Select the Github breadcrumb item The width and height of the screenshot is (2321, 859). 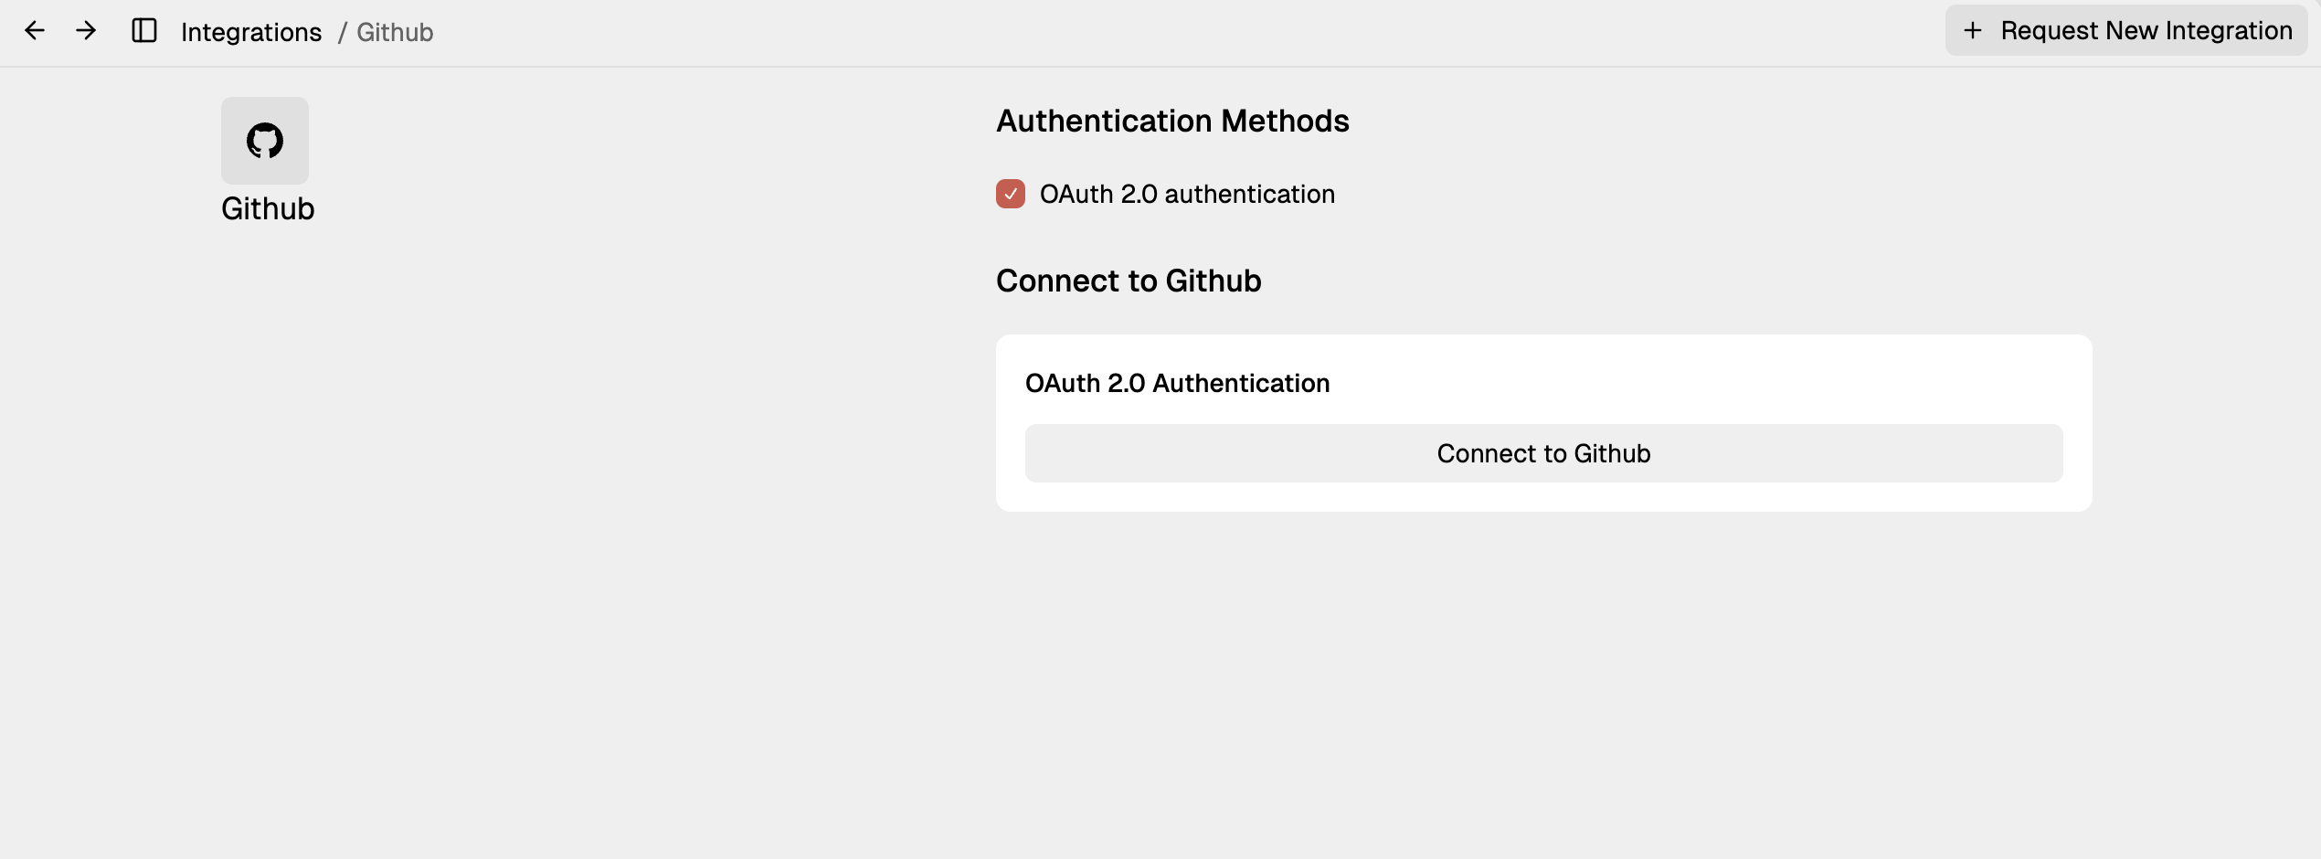(x=395, y=32)
